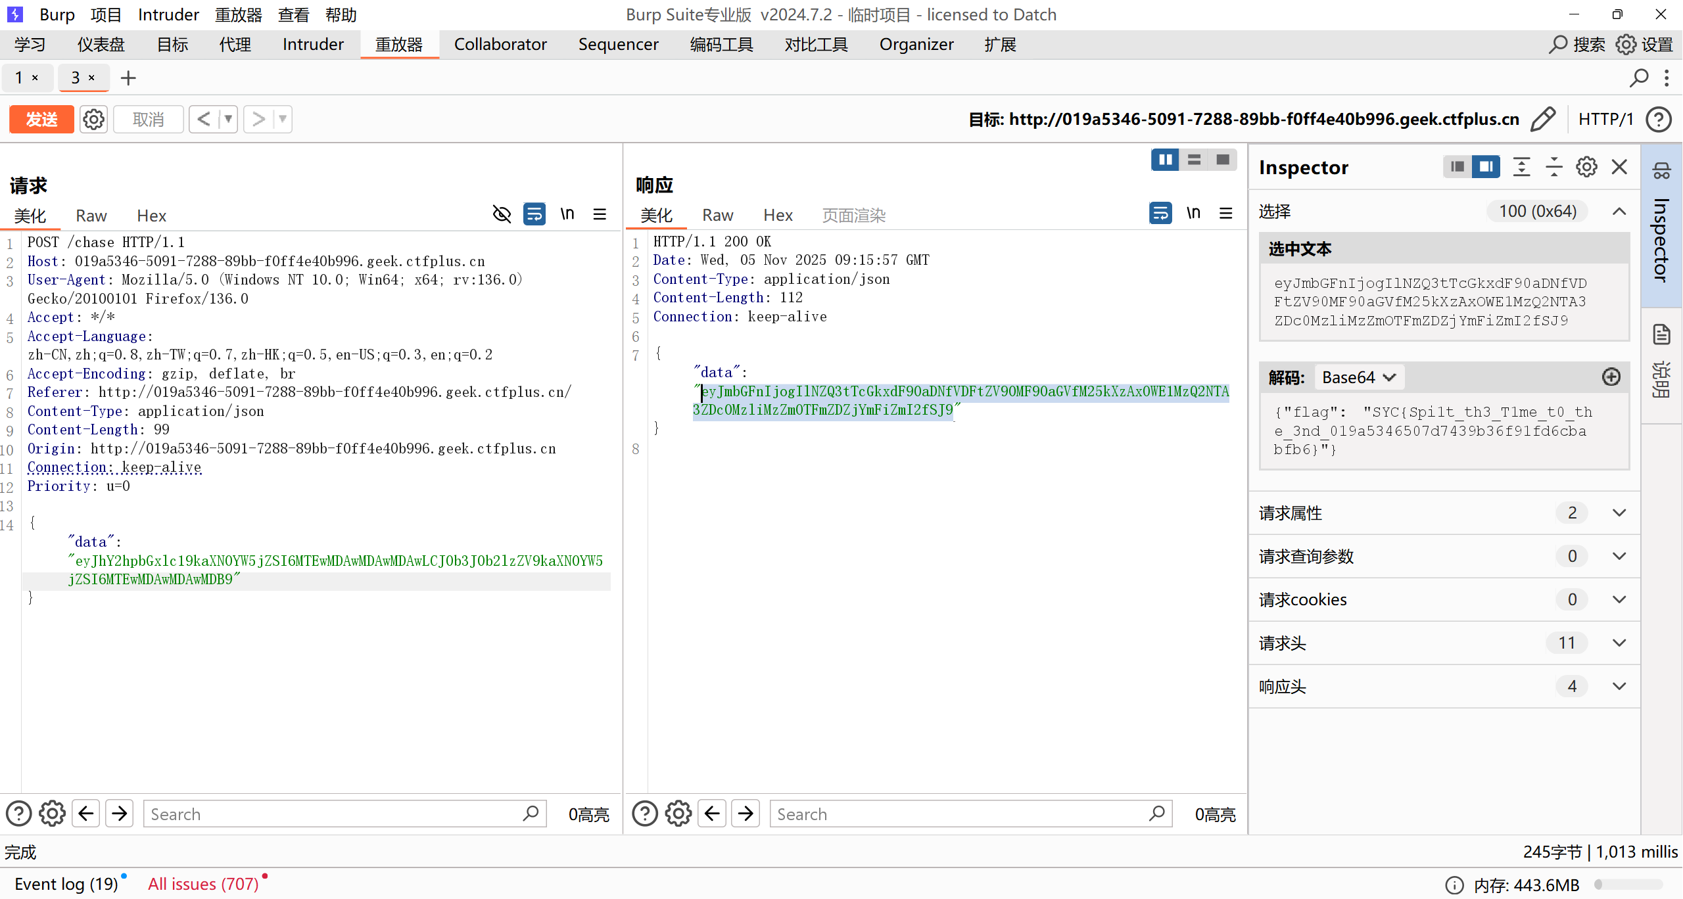The image size is (1683, 899).
Task: Switch to the Collaborator tab
Action: [500, 44]
